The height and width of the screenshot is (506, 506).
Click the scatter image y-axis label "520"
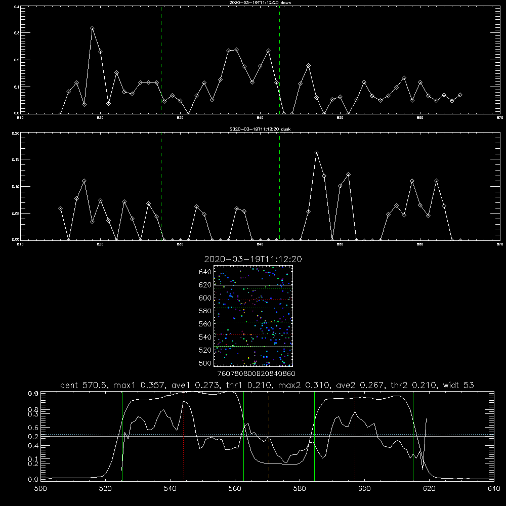click(x=205, y=350)
